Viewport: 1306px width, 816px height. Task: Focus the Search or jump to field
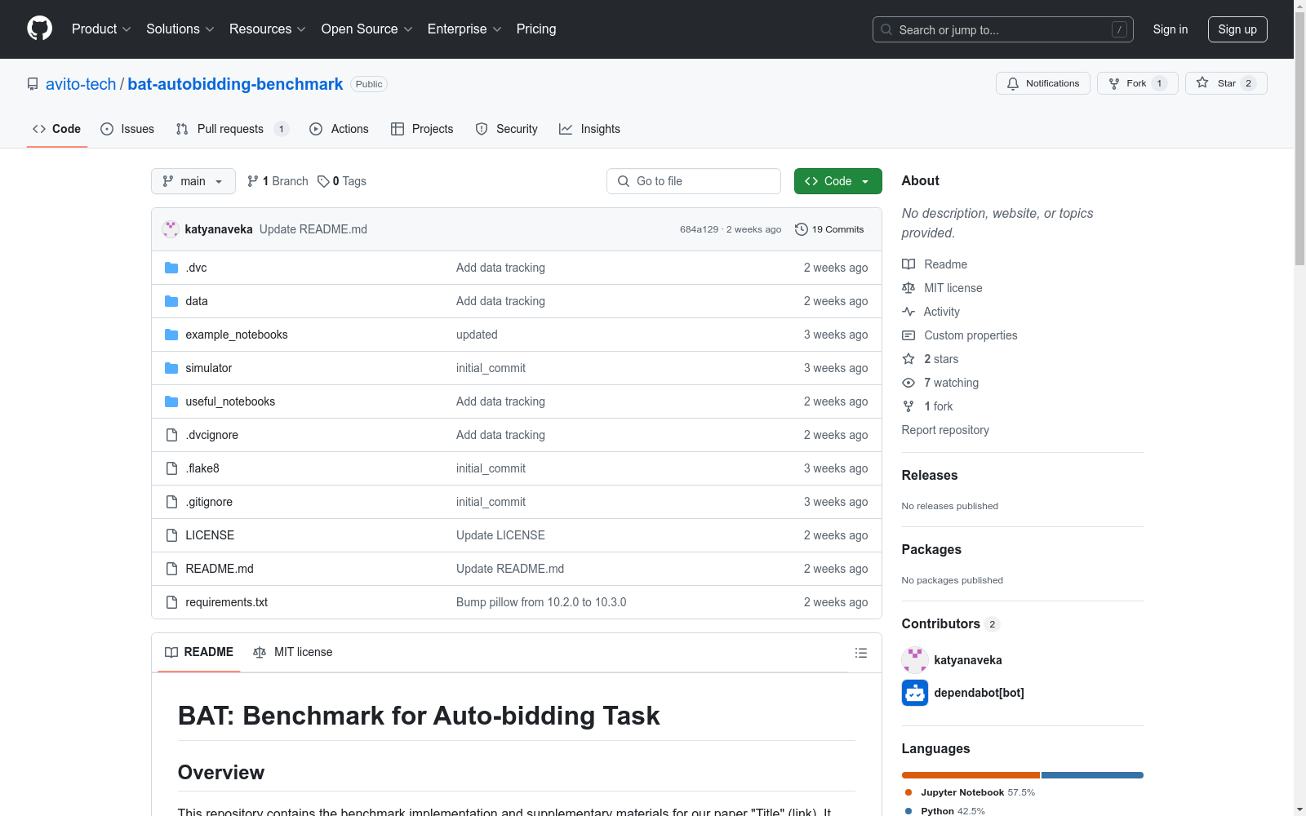[x=1003, y=29]
